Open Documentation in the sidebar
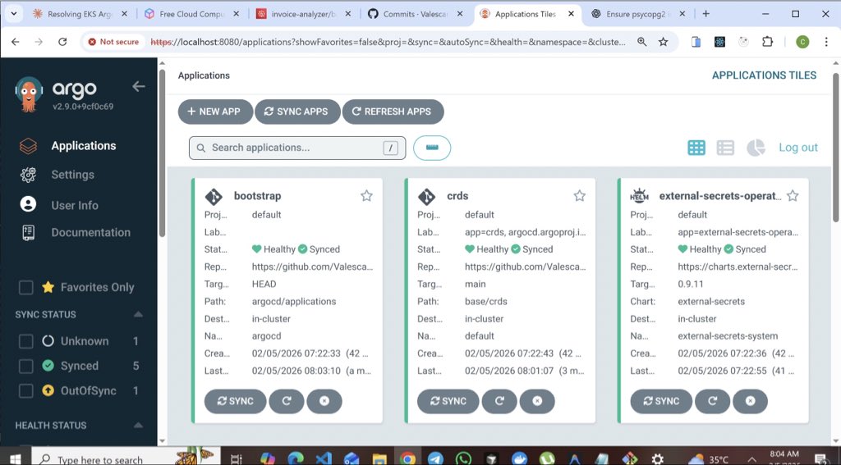The height and width of the screenshot is (465, 841). point(90,233)
